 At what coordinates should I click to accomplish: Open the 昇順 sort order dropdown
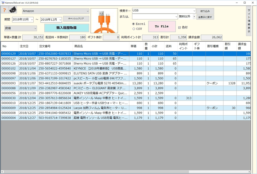[x=21, y=28]
